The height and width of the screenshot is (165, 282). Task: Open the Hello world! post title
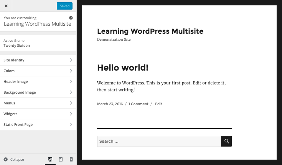click(122, 68)
